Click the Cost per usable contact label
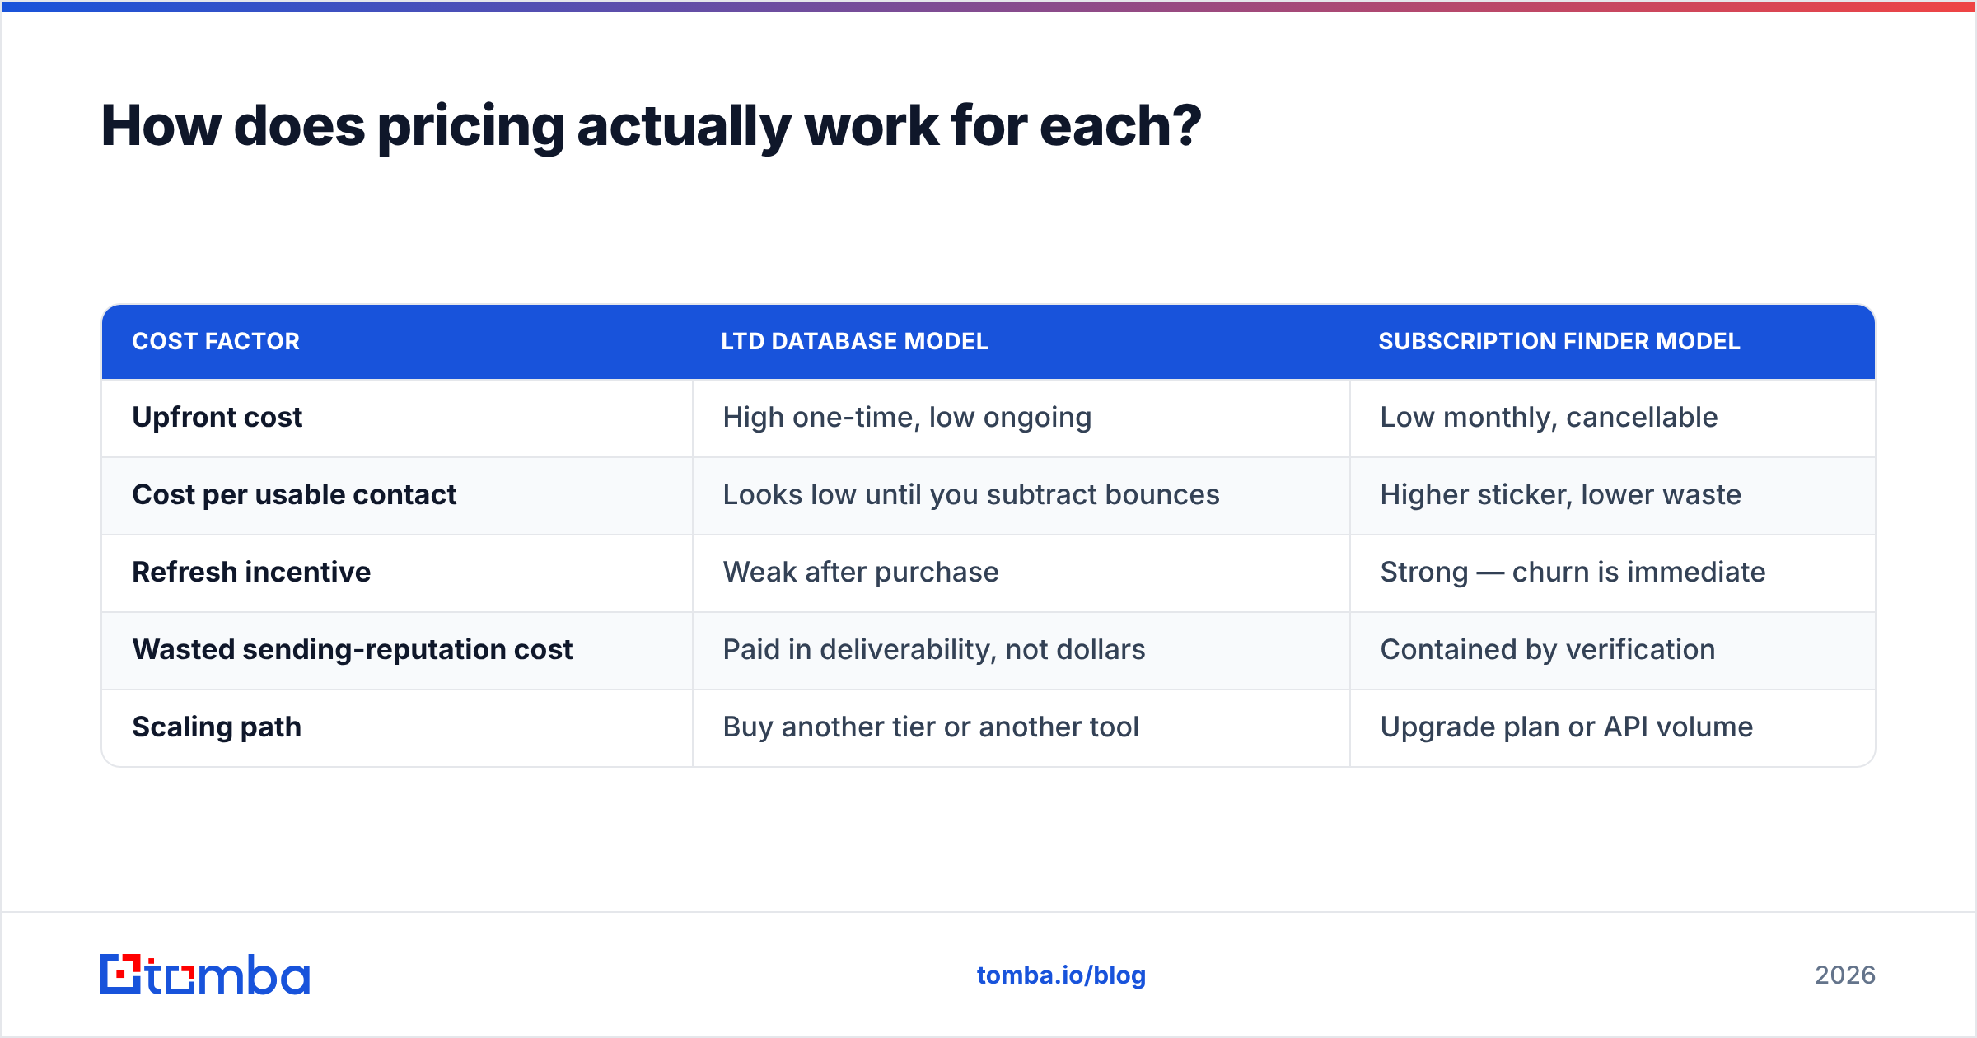Screen dimensions: 1977x1038 [x=294, y=495]
